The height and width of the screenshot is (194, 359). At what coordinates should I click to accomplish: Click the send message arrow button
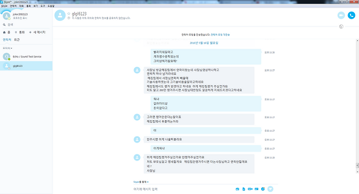point(270,189)
